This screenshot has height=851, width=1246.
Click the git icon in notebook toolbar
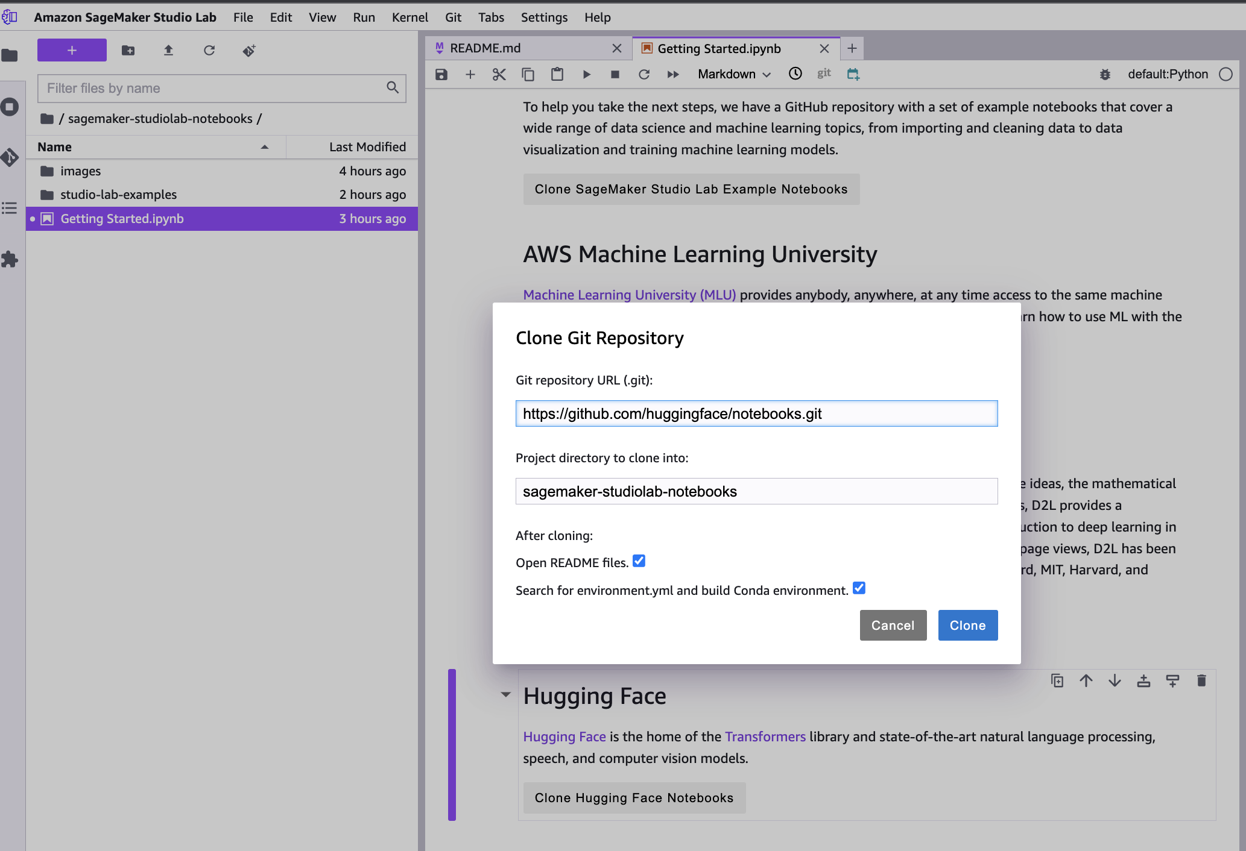824,74
